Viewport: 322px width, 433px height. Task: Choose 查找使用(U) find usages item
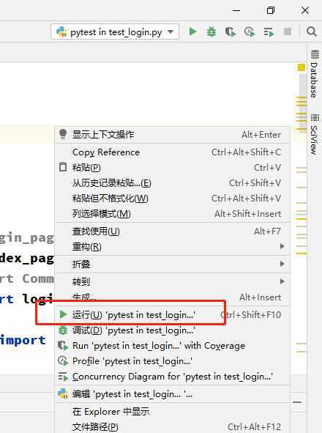(x=172, y=231)
